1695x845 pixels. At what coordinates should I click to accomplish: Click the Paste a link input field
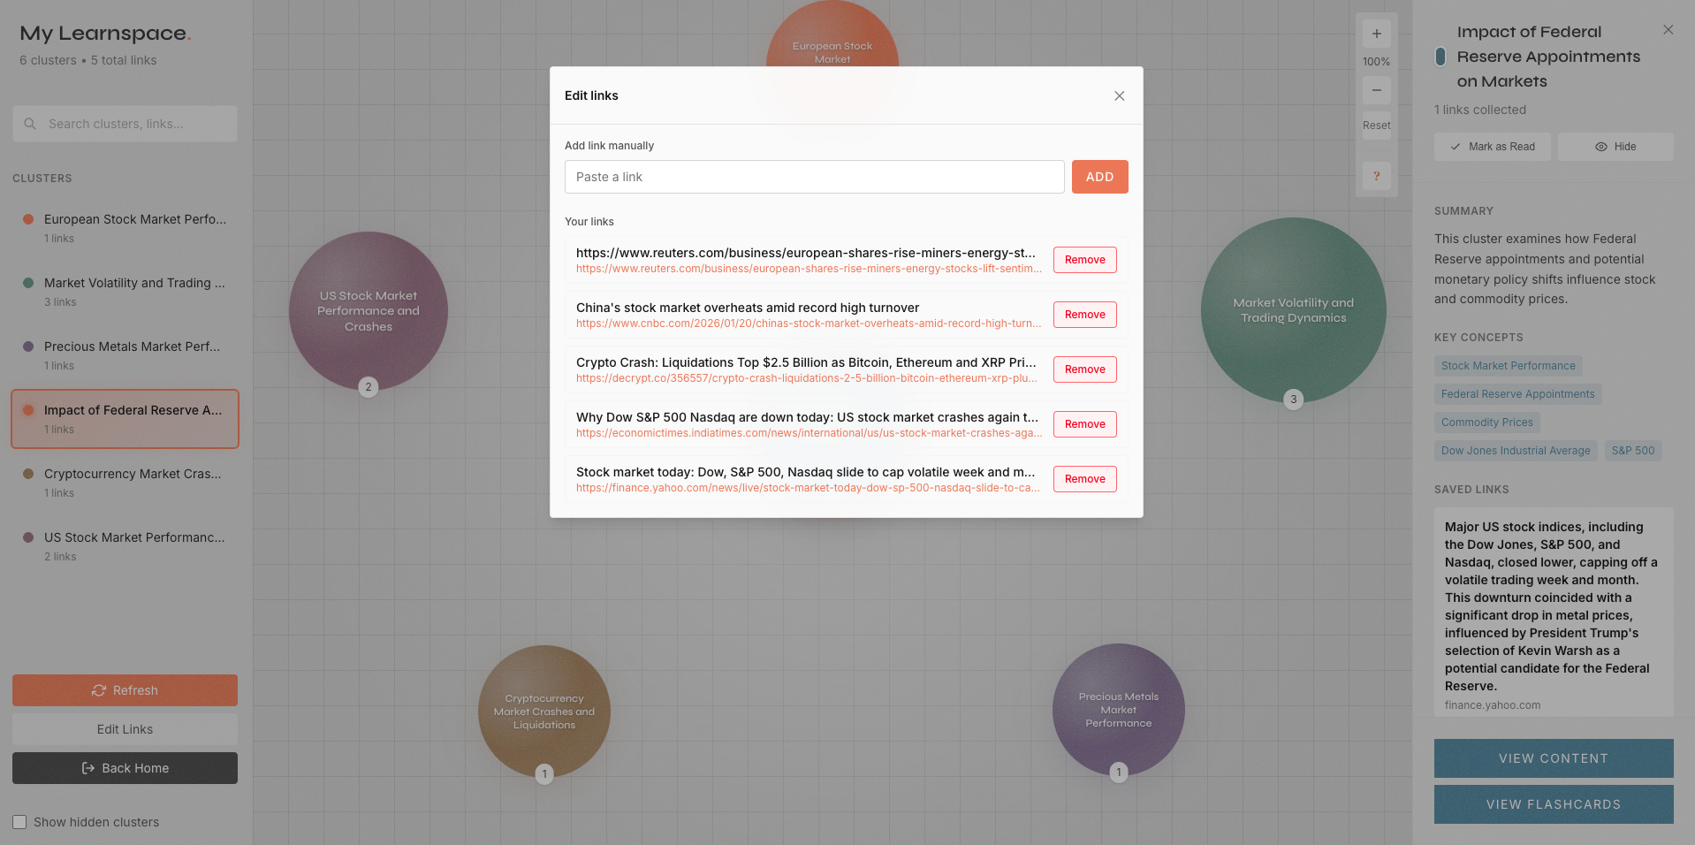(x=814, y=177)
